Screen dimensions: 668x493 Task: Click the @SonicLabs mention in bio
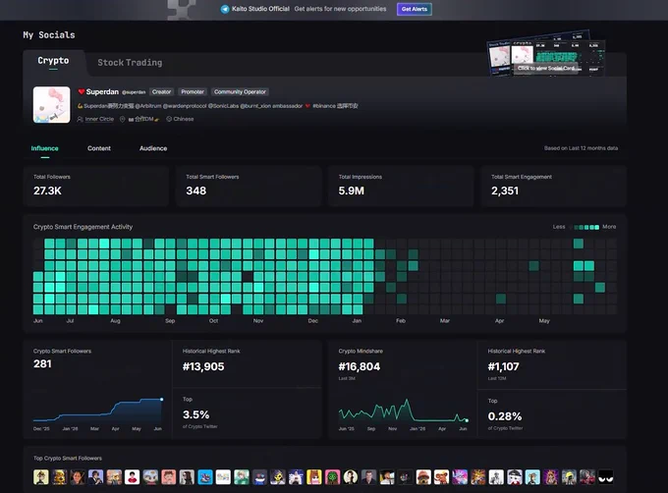click(223, 106)
